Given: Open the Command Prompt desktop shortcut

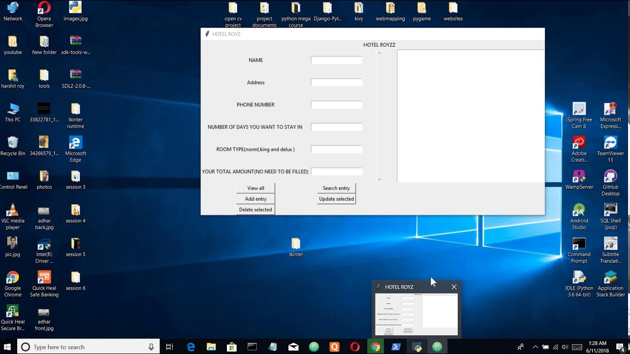Looking at the screenshot, I should tap(579, 244).
